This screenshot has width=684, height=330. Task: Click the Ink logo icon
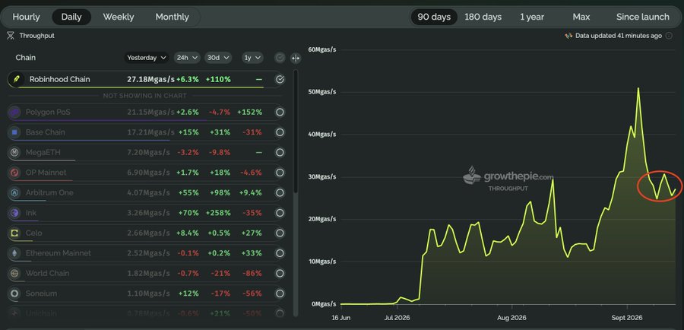click(x=14, y=213)
